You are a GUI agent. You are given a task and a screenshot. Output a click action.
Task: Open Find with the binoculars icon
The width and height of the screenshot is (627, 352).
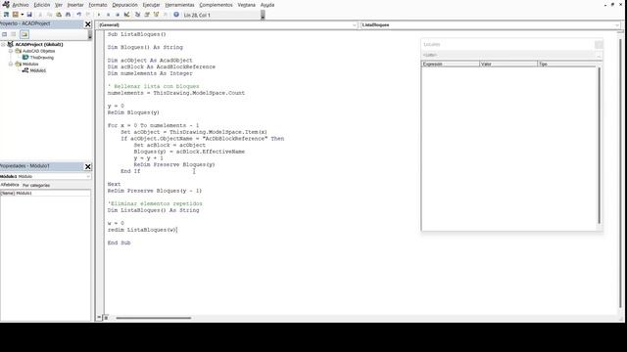point(68,15)
